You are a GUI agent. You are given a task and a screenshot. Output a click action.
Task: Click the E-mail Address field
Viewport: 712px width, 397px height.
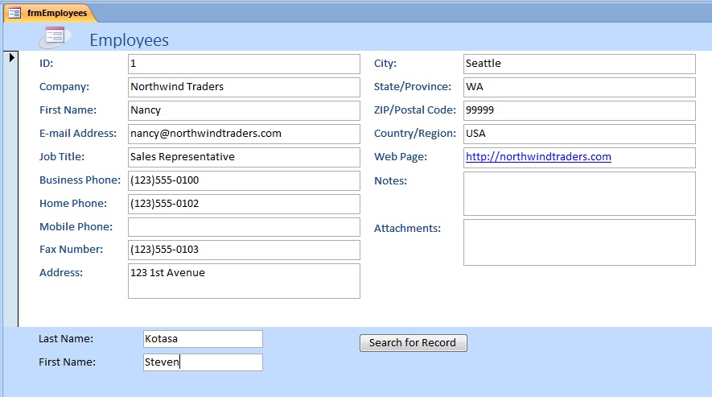point(244,134)
